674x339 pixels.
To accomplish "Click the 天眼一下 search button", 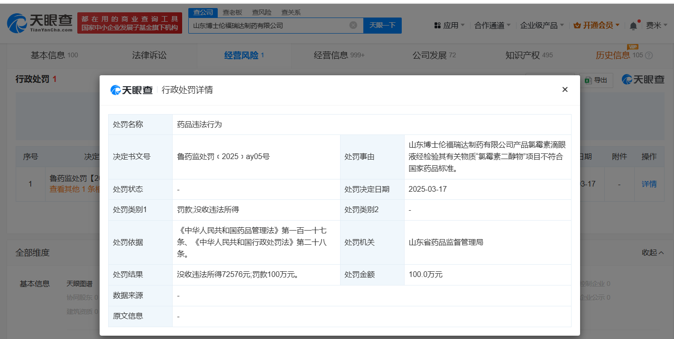I will pos(382,25).
